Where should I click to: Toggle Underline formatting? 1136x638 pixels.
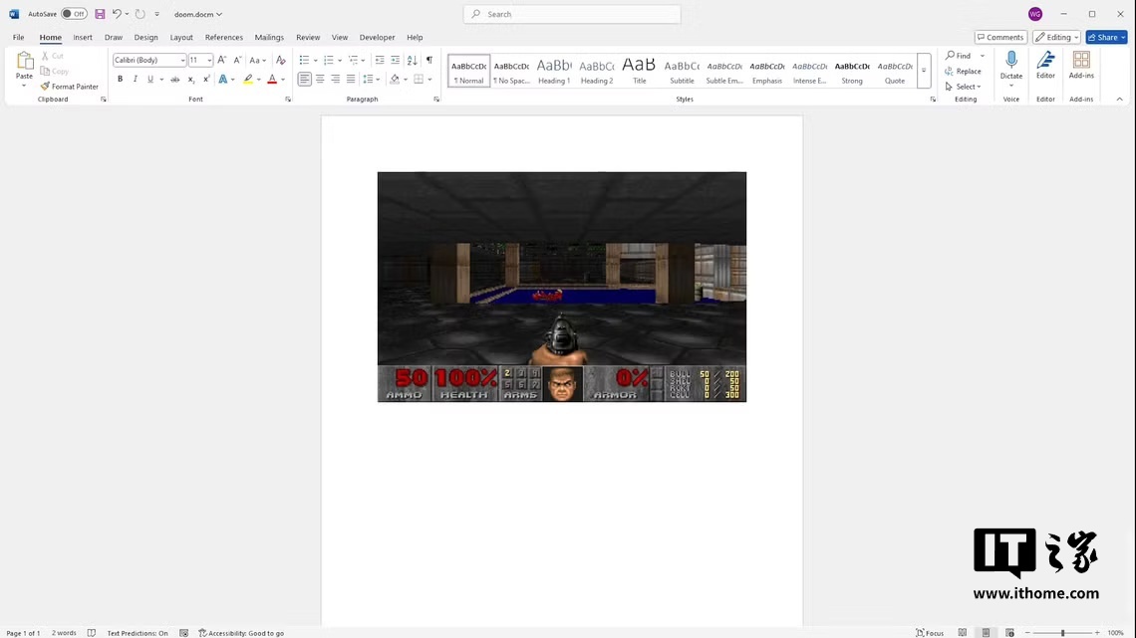pyautogui.click(x=149, y=79)
